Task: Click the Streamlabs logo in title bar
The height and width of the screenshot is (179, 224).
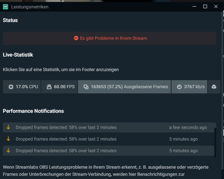Action: tap(5, 7)
